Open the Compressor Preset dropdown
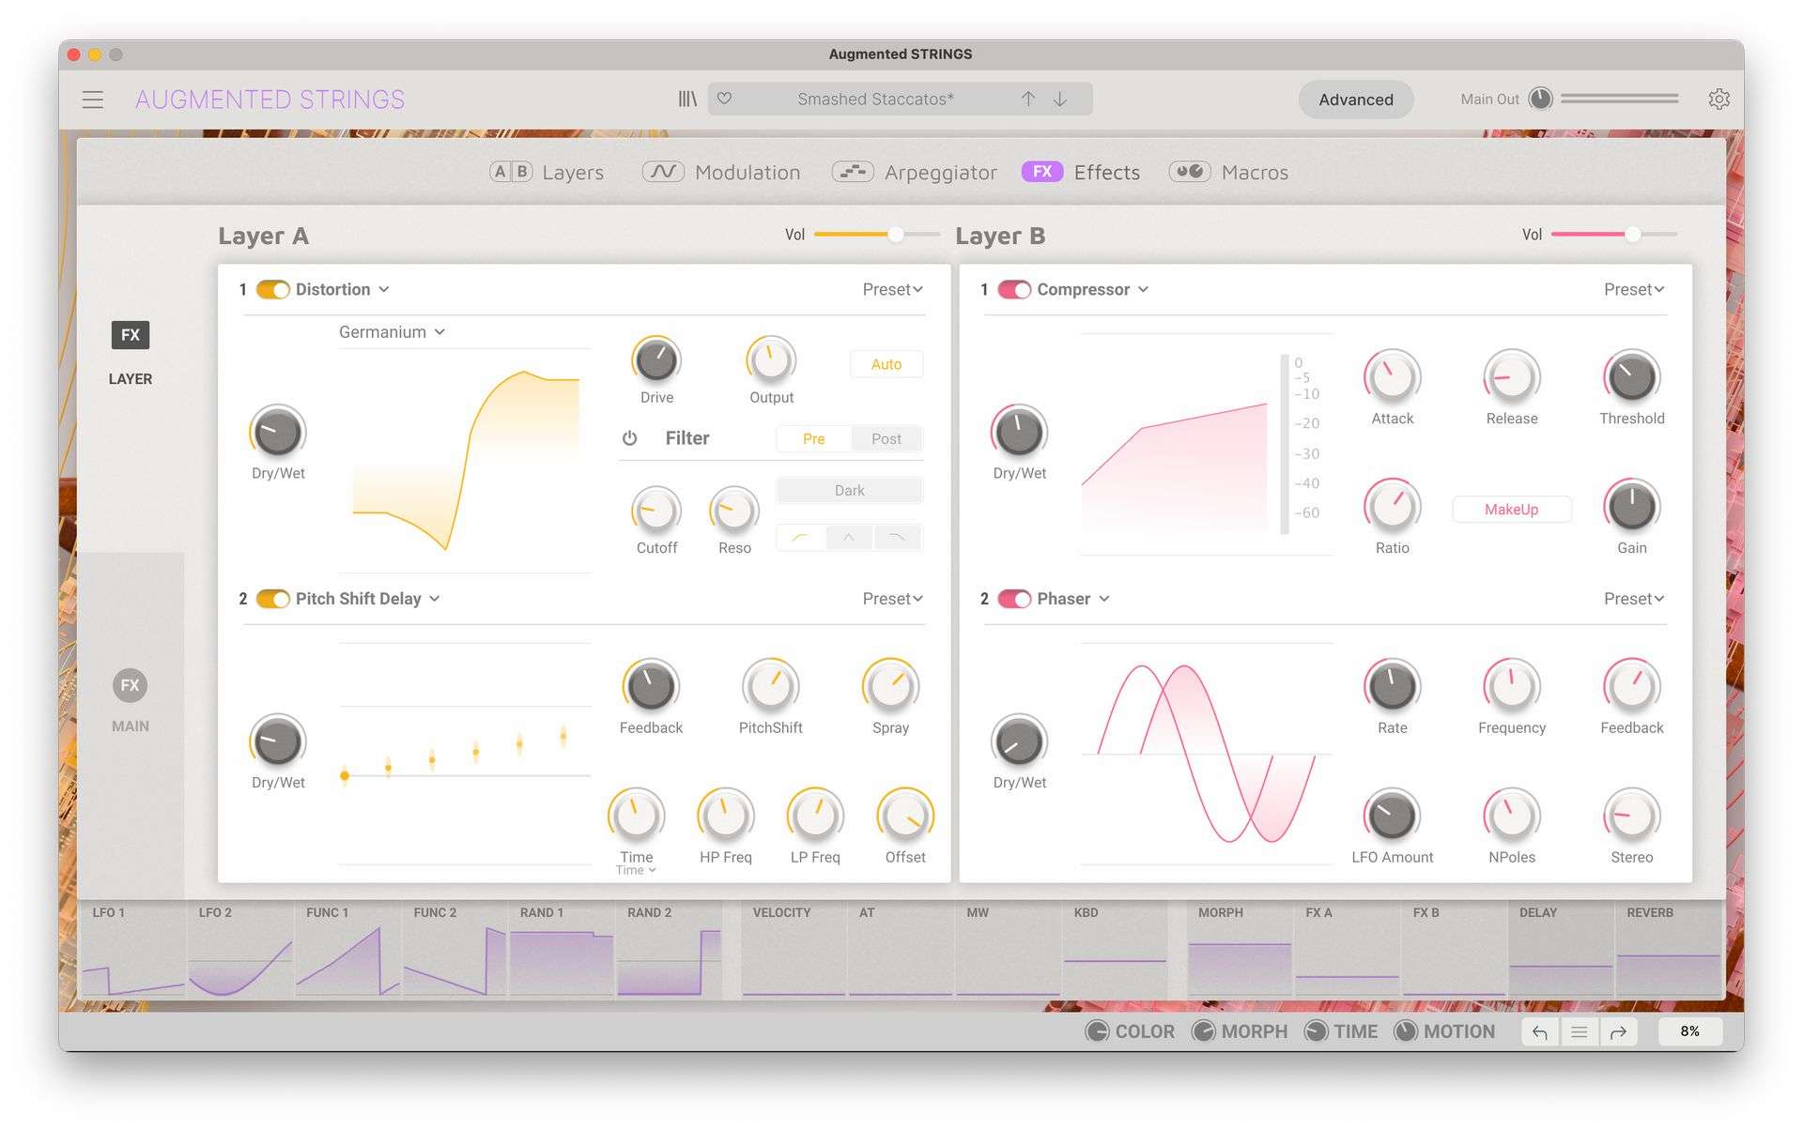The image size is (1803, 1130). coord(1634,289)
